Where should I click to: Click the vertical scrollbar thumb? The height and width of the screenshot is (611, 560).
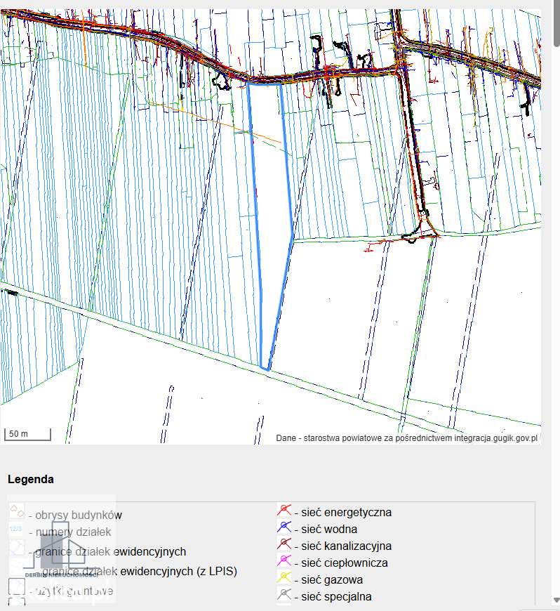(556, 24)
